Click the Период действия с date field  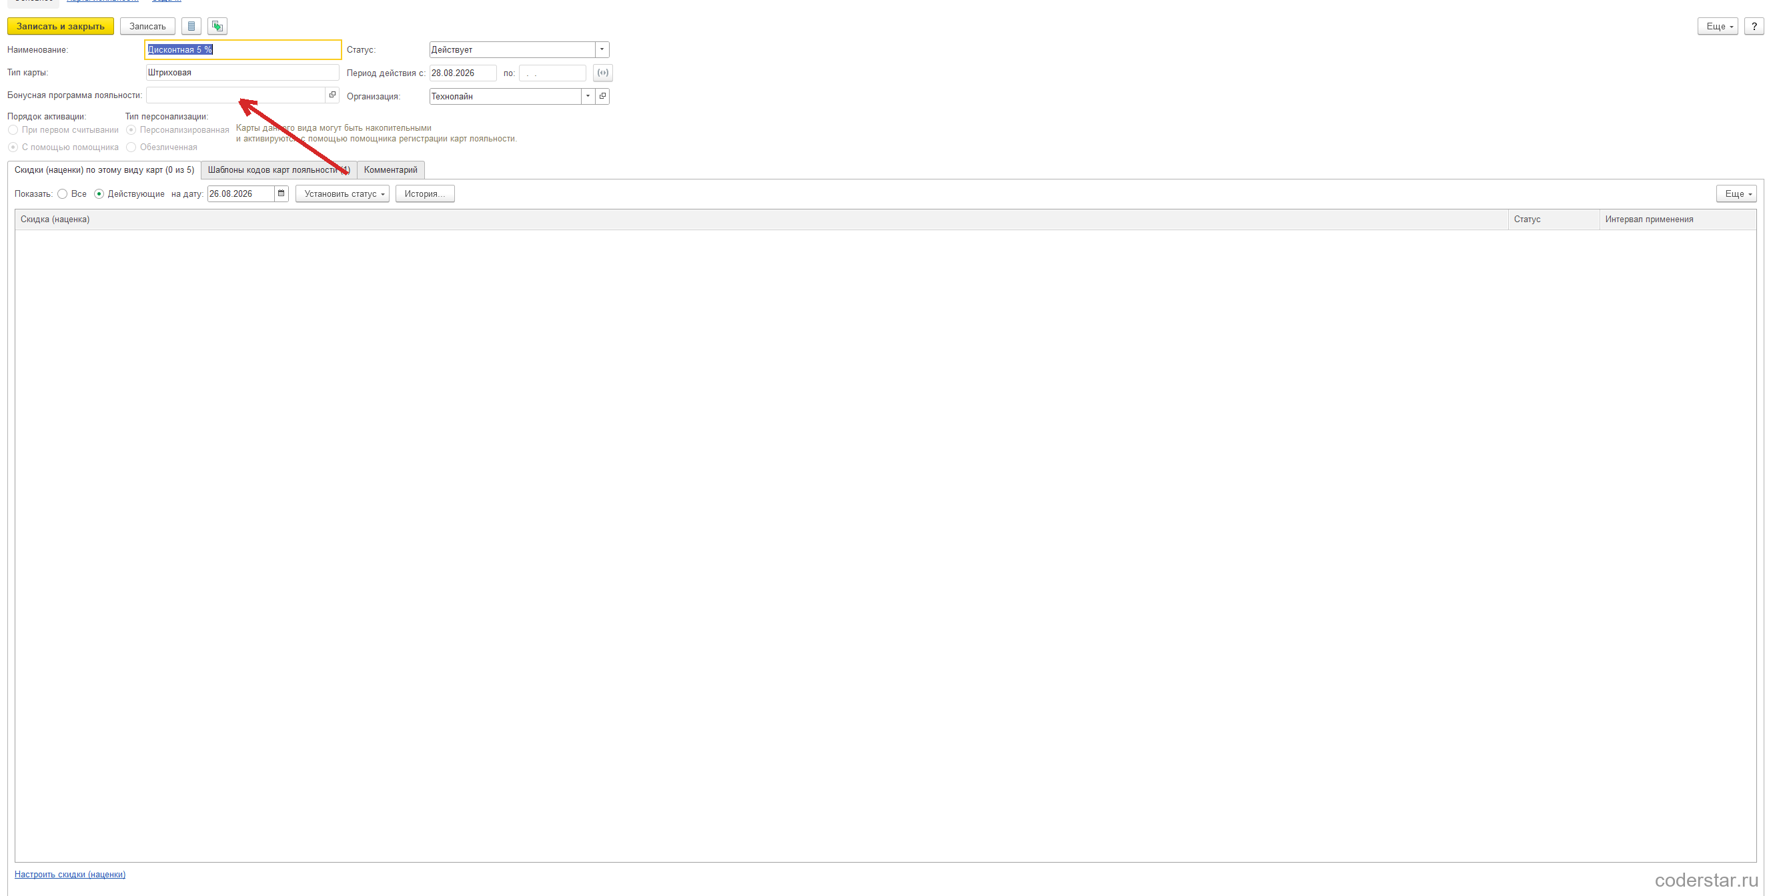pos(462,73)
